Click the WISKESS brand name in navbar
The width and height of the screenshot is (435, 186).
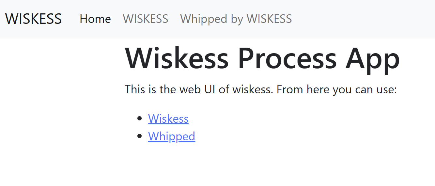[33, 19]
